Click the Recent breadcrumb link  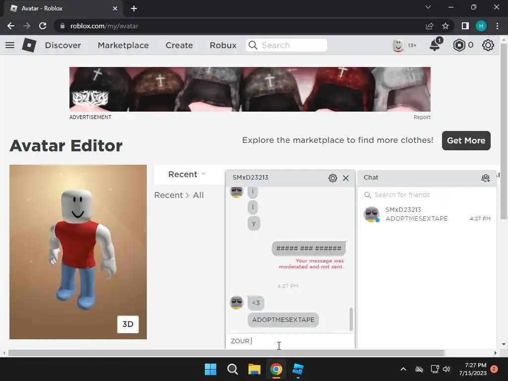point(169,195)
